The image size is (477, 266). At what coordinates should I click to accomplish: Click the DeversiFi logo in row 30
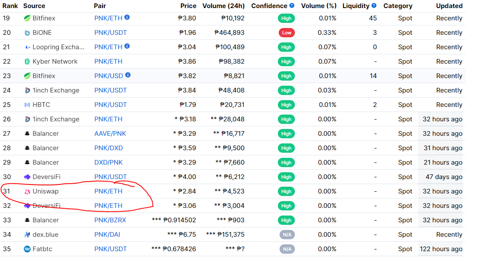click(x=27, y=177)
